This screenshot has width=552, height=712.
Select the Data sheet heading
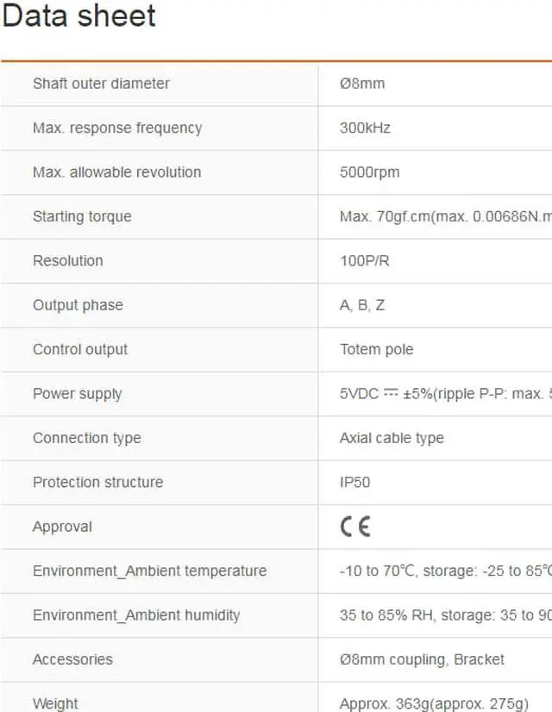pyautogui.click(x=78, y=16)
